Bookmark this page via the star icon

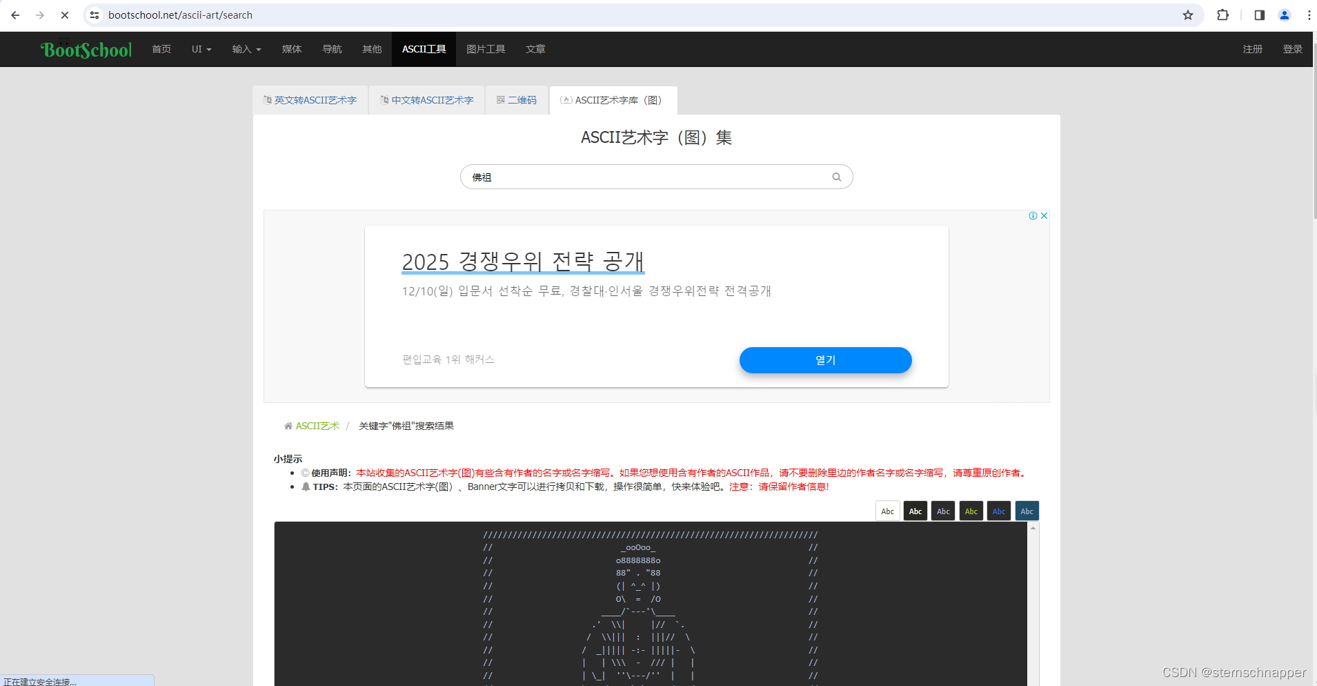click(1189, 14)
